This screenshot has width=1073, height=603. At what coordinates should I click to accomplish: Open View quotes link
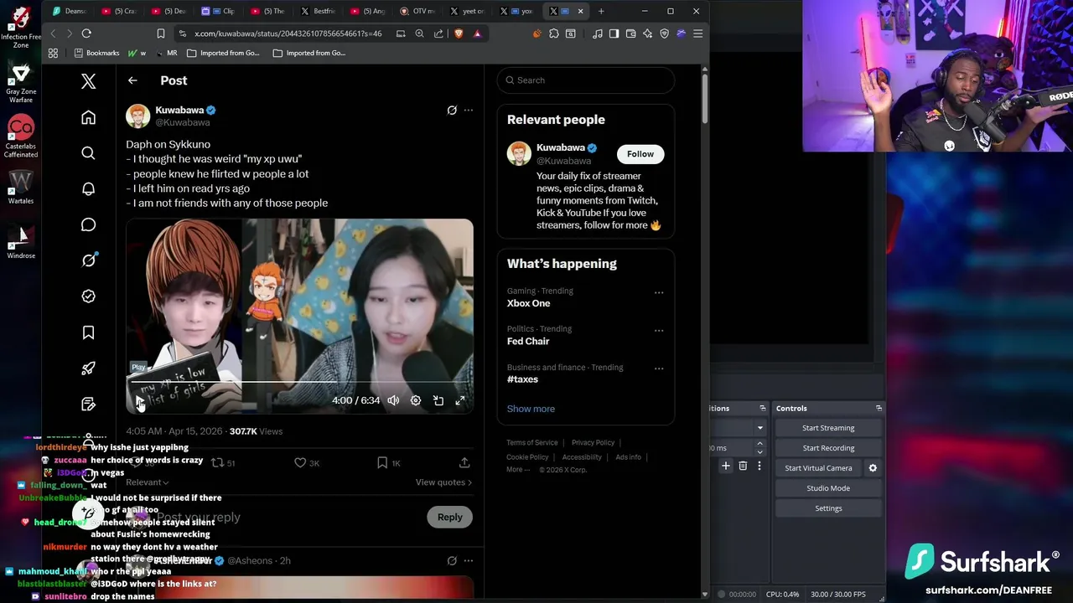click(443, 482)
